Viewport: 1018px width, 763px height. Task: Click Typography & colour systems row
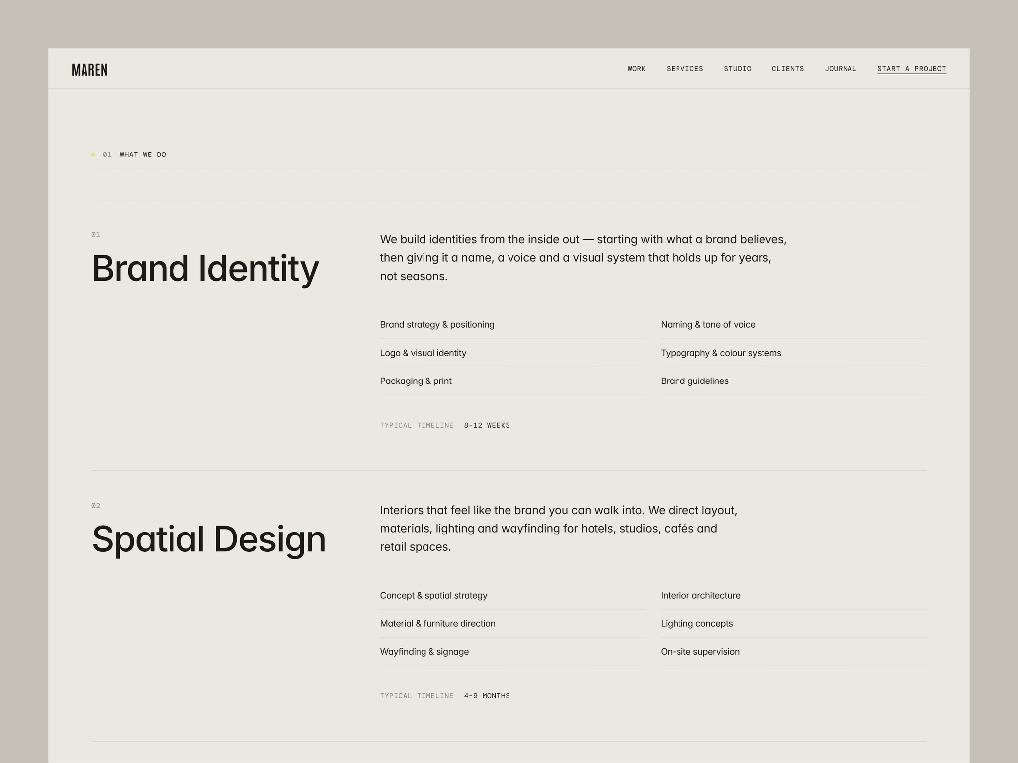793,353
